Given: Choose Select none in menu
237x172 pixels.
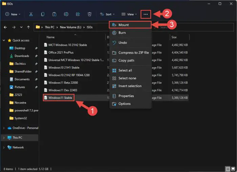Looking at the screenshot, I should coord(130,78).
